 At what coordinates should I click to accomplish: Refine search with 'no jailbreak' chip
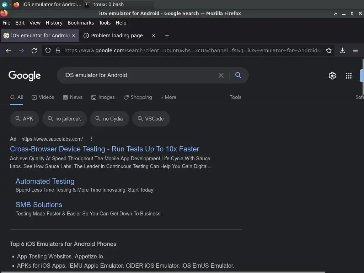[x=65, y=119]
